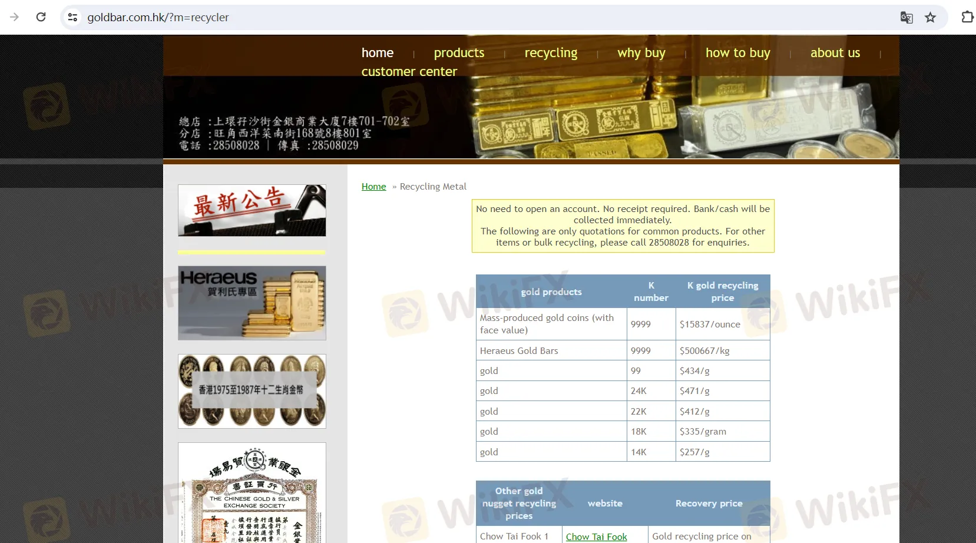Open "customer center" from the navigation
The height and width of the screenshot is (543, 976).
click(x=409, y=71)
